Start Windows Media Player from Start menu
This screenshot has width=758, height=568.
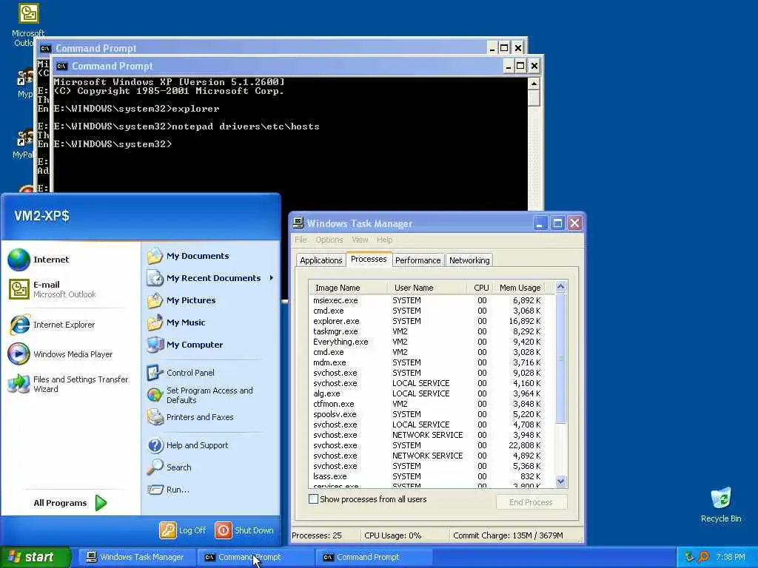tap(61, 354)
